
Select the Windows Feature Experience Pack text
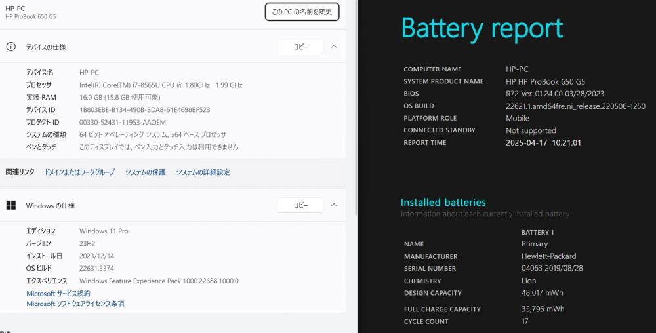(159, 281)
